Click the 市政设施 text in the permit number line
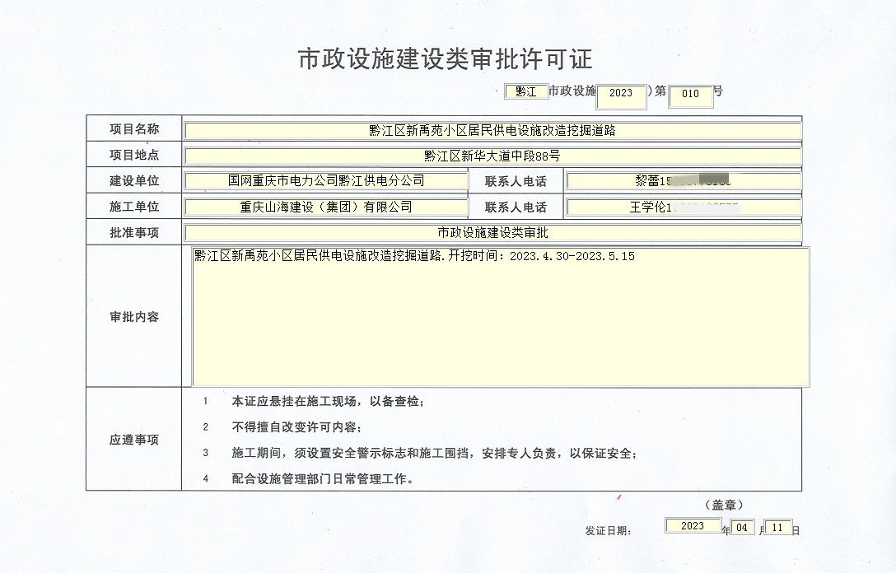 pyautogui.click(x=572, y=91)
